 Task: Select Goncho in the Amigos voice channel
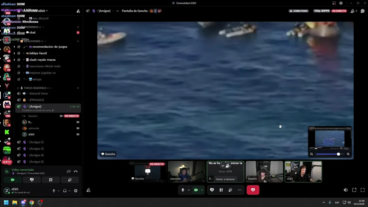(51, 116)
